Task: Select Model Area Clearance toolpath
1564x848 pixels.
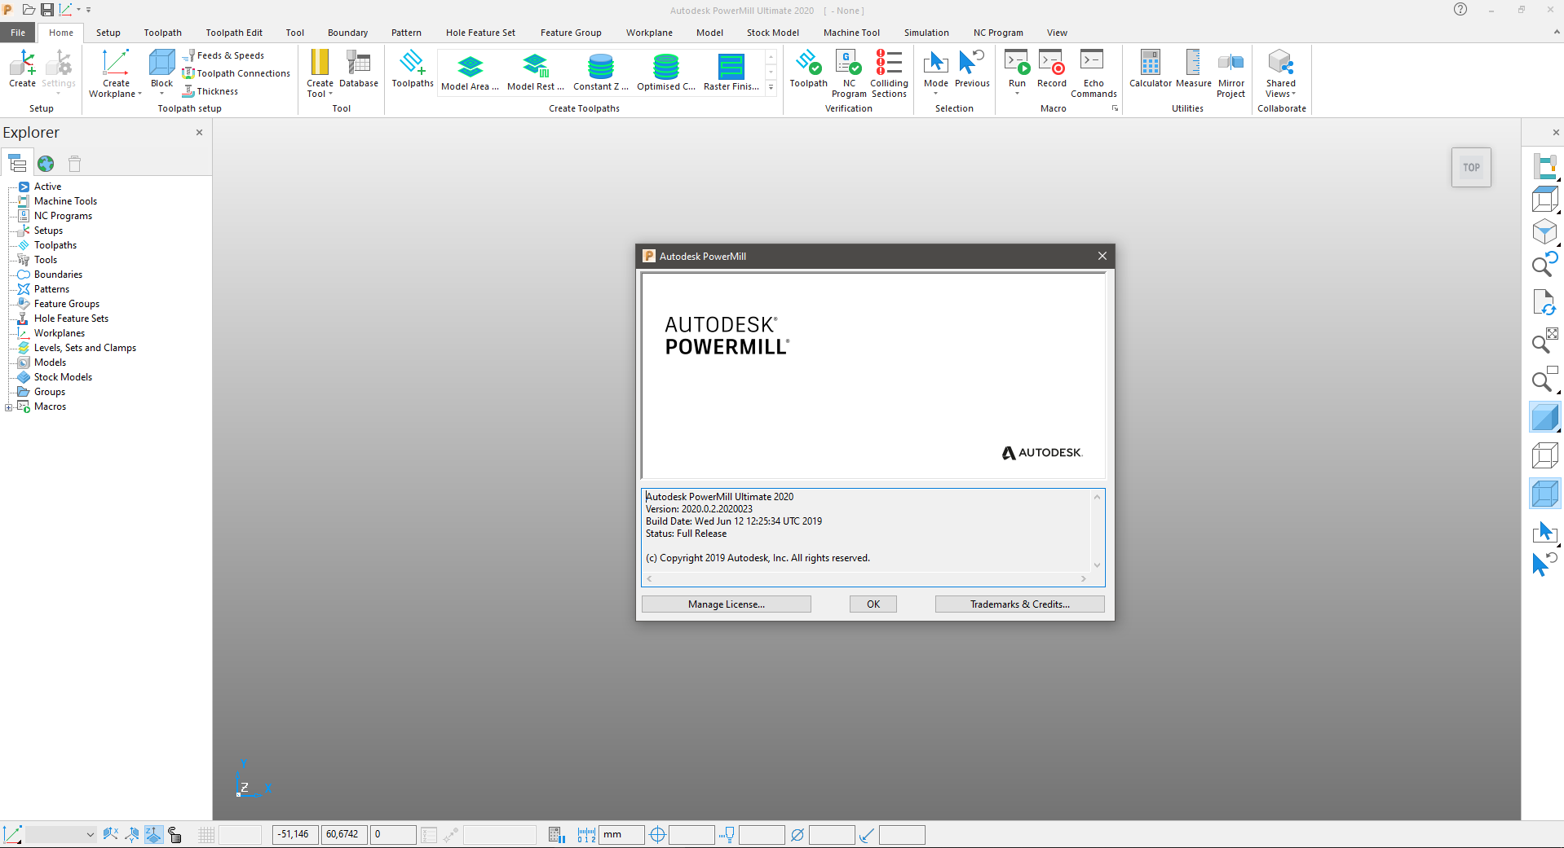Action: tap(470, 72)
